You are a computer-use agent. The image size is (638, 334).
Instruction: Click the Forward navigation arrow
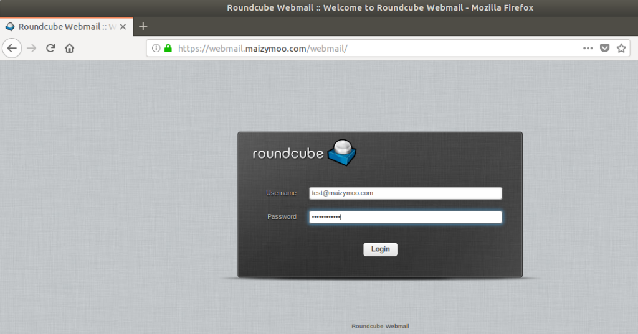click(x=31, y=49)
